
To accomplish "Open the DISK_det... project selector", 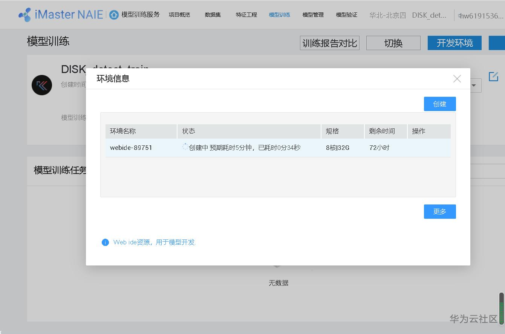I will (x=429, y=15).
